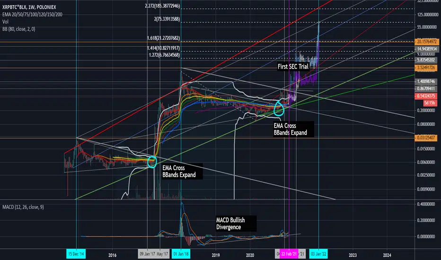
Task: Select the 0.86709411 price label
Action: click(x=427, y=89)
